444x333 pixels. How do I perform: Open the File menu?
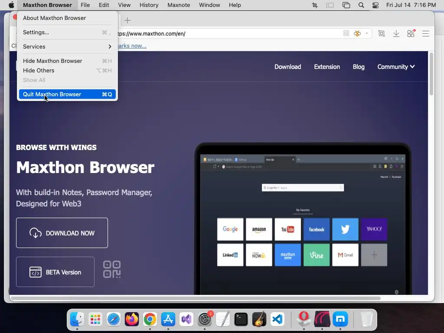(85, 5)
